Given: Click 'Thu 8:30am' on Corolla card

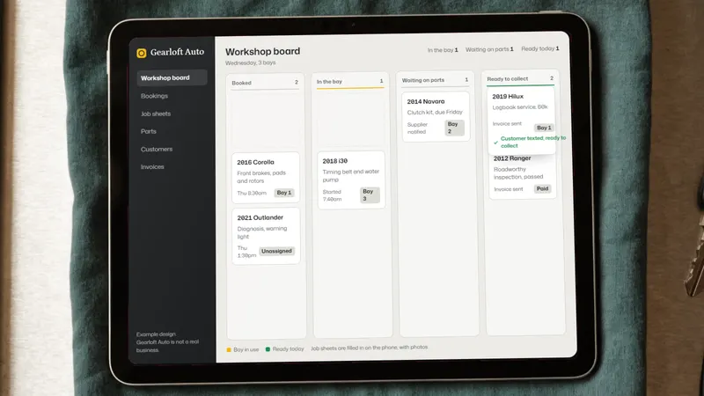Looking at the screenshot, I should (x=252, y=193).
